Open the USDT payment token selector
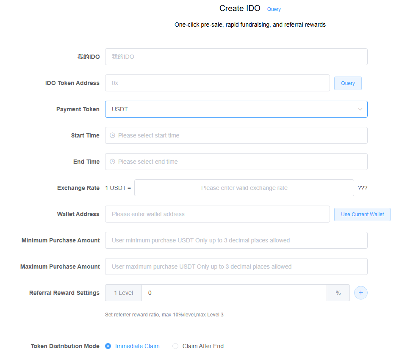Image resolution: width=402 pixels, height=360 pixels. click(229, 109)
